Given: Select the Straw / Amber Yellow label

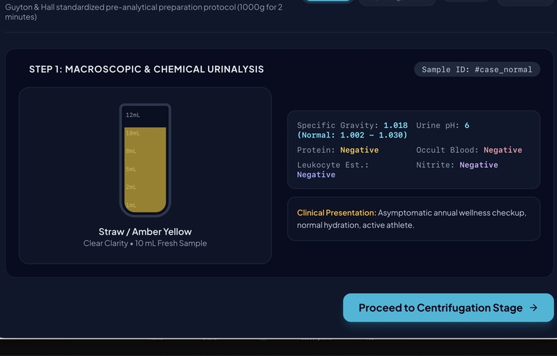Looking at the screenshot, I should coord(145,232).
